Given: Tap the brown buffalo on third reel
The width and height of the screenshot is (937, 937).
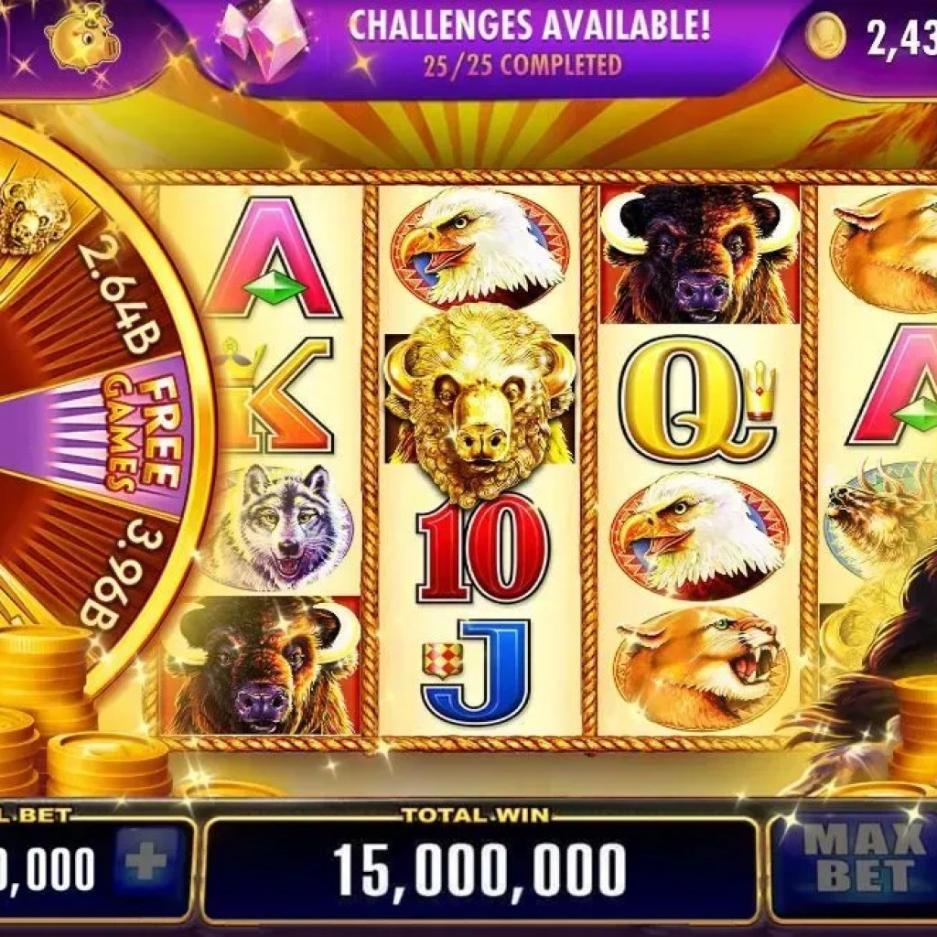Looking at the screenshot, I should pyautogui.click(x=699, y=254).
